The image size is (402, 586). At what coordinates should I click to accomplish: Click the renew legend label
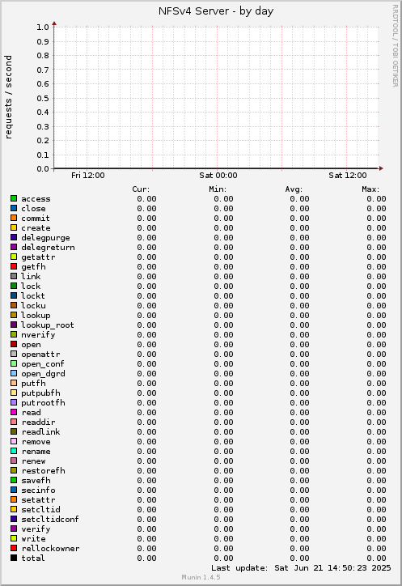(34, 461)
